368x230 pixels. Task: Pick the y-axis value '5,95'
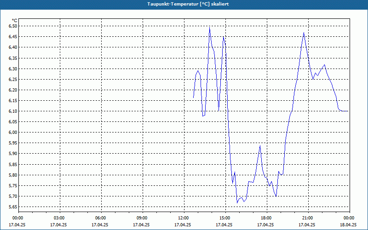point(13,143)
